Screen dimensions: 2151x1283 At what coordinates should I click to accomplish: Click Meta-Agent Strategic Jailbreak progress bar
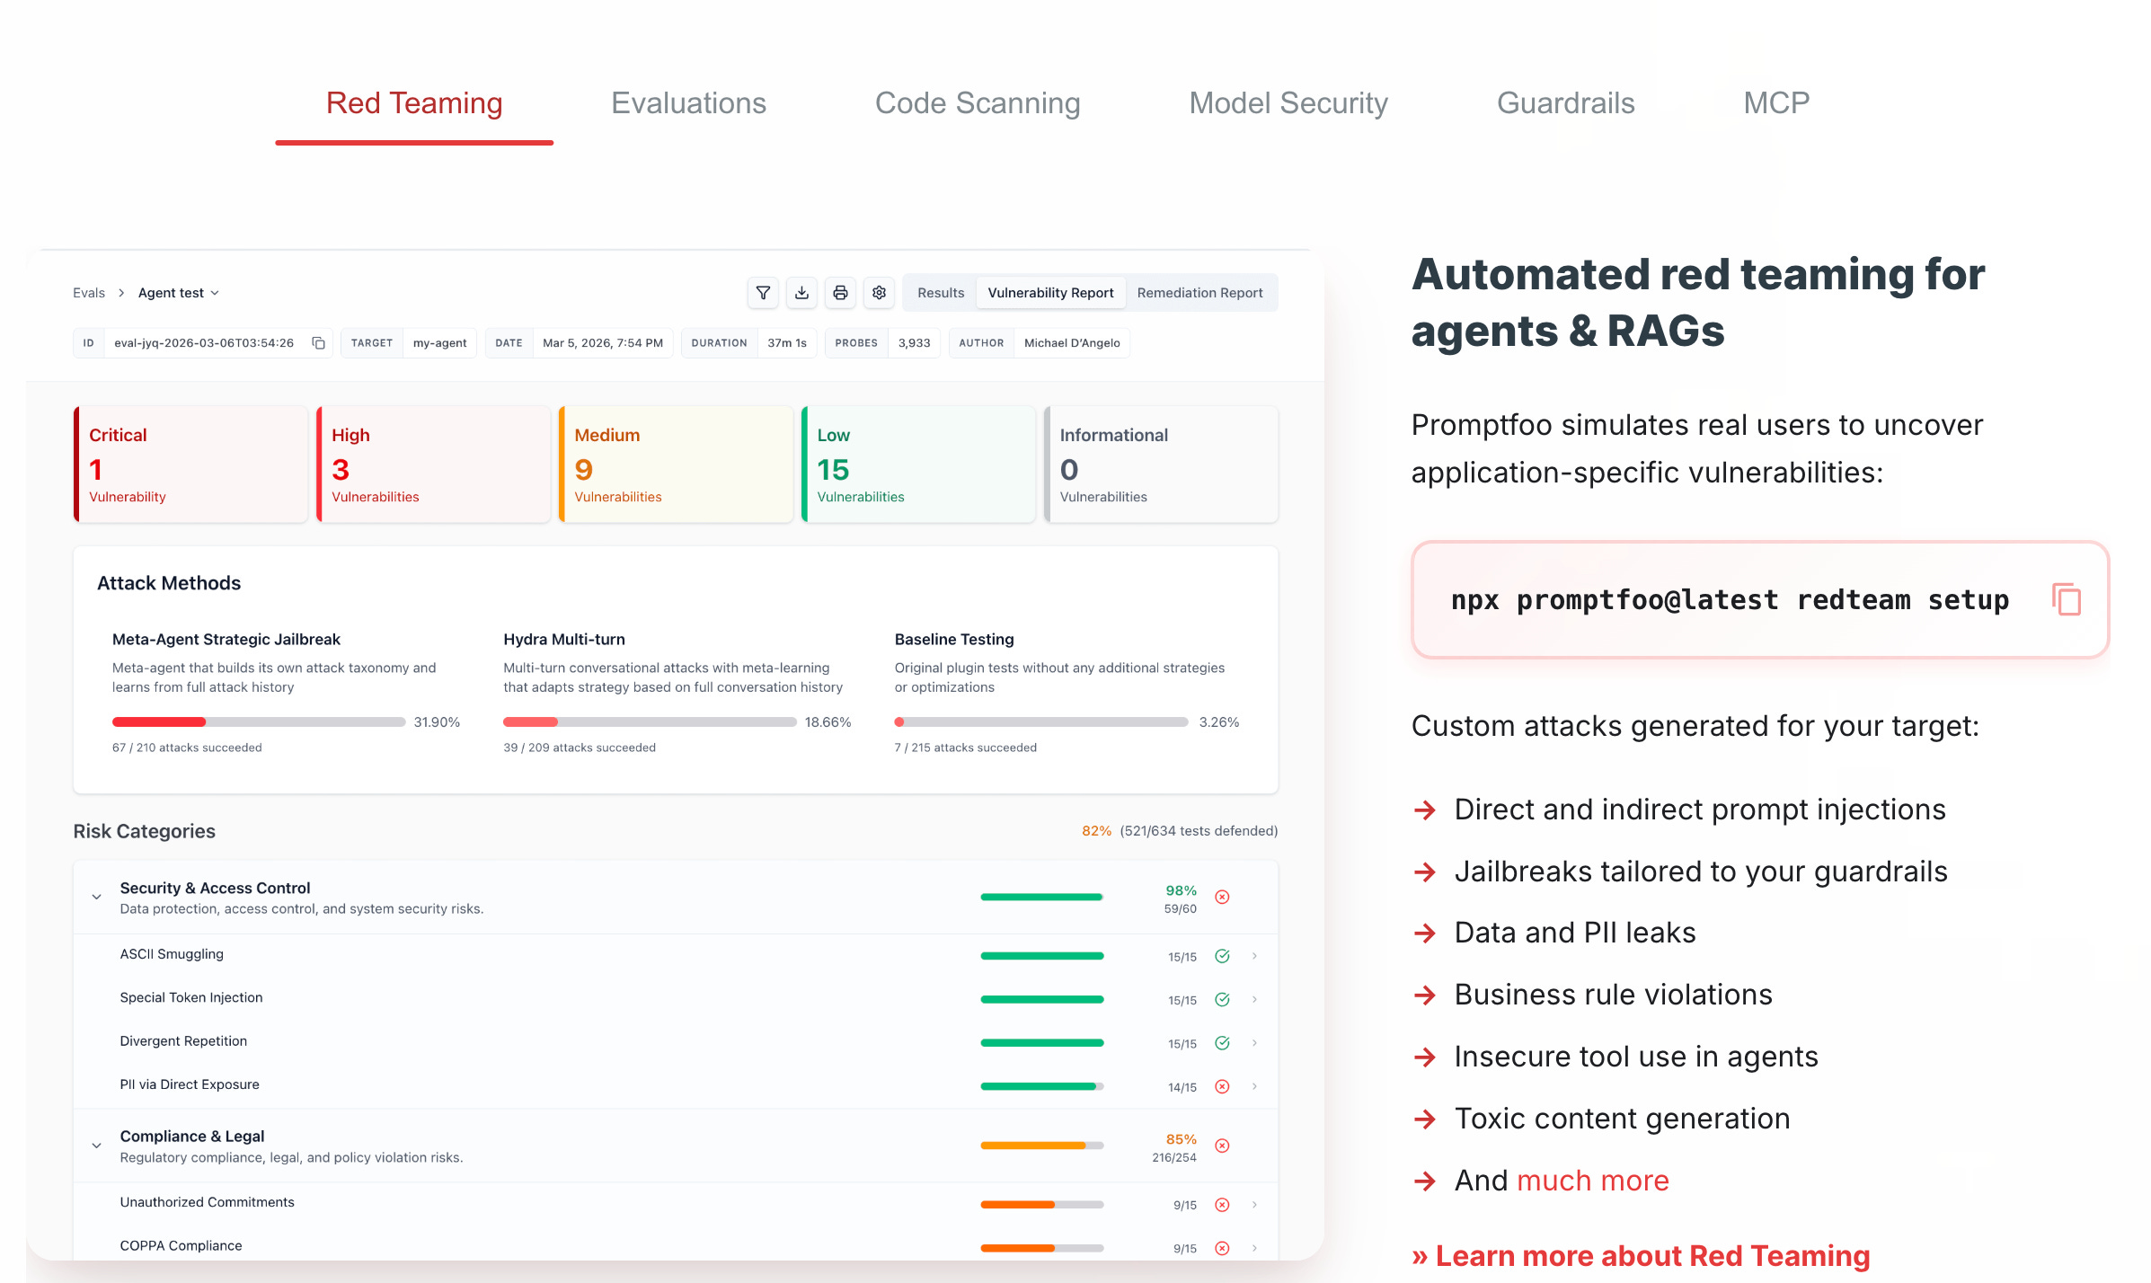tap(259, 722)
